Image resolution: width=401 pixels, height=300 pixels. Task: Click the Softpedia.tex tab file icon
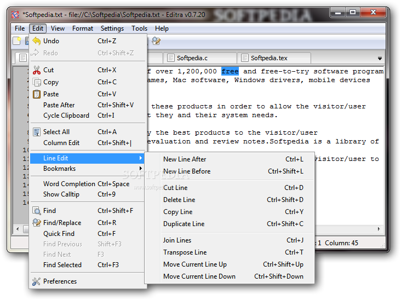click(245, 58)
